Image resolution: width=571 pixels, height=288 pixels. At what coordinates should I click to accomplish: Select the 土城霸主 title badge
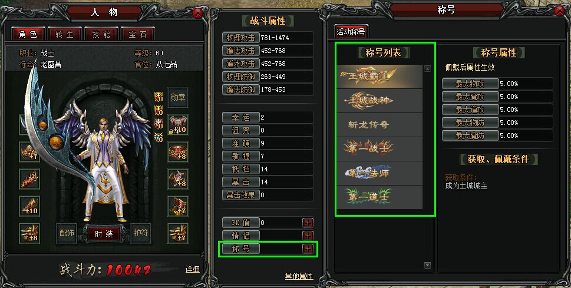[379, 77]
